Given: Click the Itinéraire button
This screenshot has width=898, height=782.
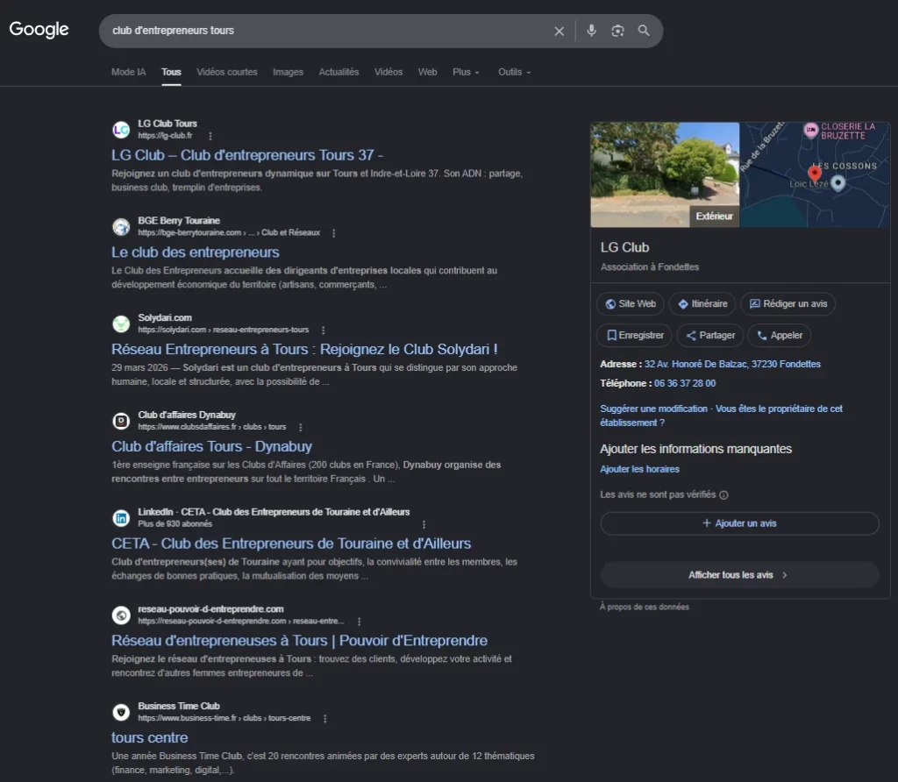Looking at the screenshot, I should tap(702, 304).
